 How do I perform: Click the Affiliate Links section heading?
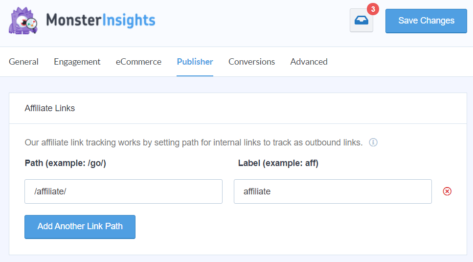pyautogui.click(x=50, y=108)
